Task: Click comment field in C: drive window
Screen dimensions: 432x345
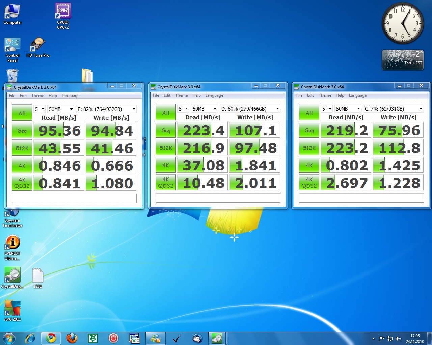Action: (x=361, y=198)
